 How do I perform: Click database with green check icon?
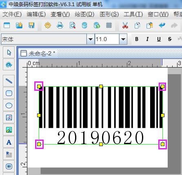click(97, 25)
